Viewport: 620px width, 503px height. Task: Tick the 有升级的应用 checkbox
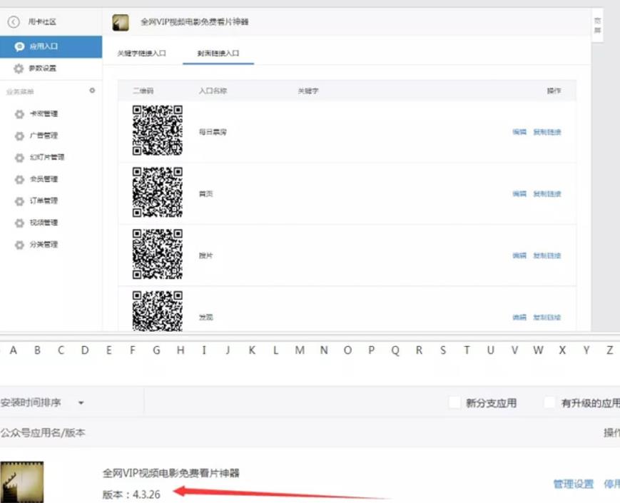point(549,402)
